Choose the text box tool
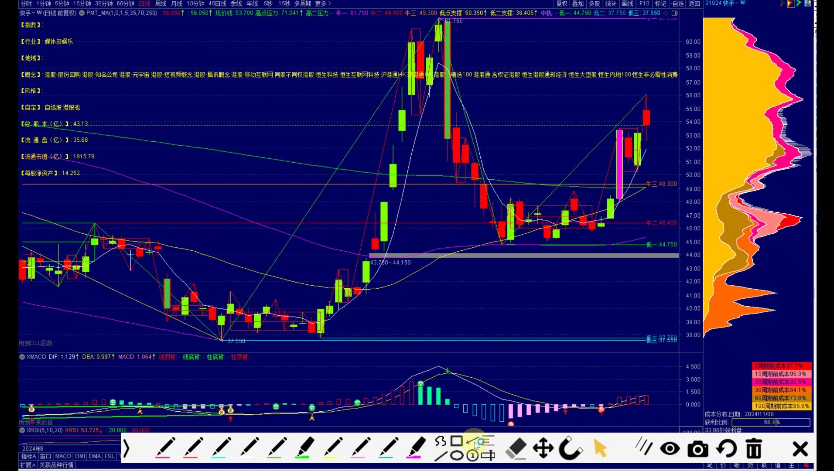The image size is (834, 471). coord(488,456)
